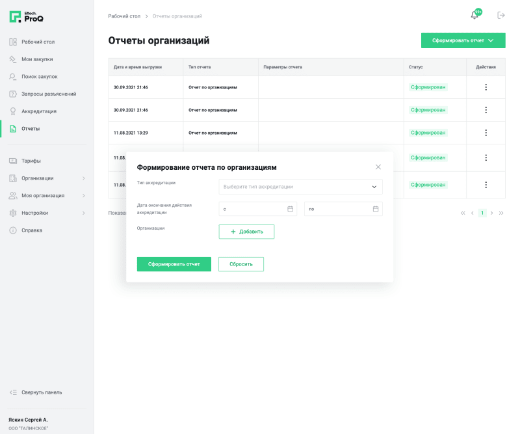Screen dimensions: 520x434
Task: Expand the Настройки sidebar submenu
Action: click(83, 213)
